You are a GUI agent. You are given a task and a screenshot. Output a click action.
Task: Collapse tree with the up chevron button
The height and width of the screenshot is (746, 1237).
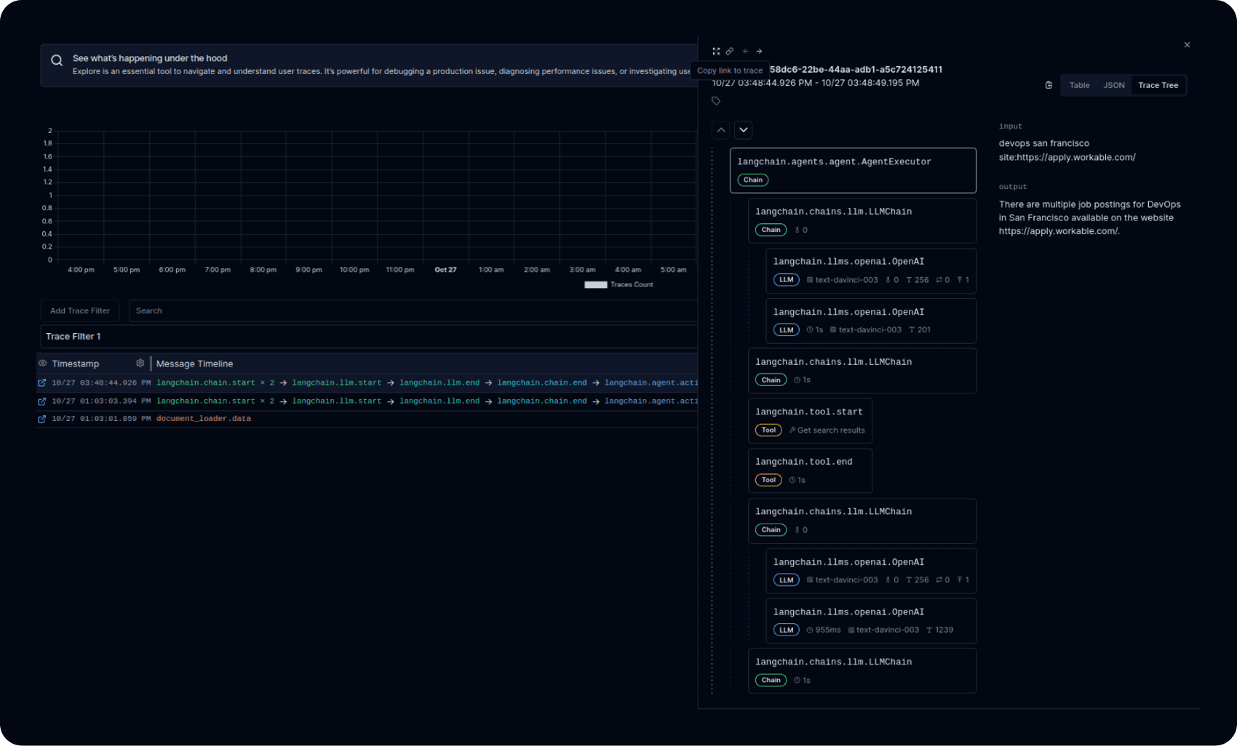[x=721, y=130]
